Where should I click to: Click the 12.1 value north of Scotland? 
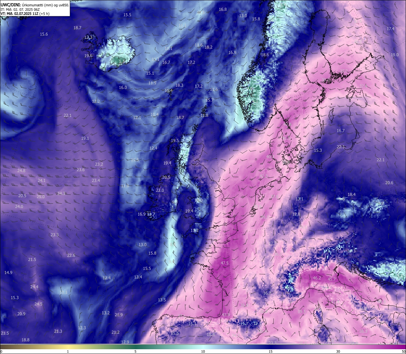tap(137, 118)
